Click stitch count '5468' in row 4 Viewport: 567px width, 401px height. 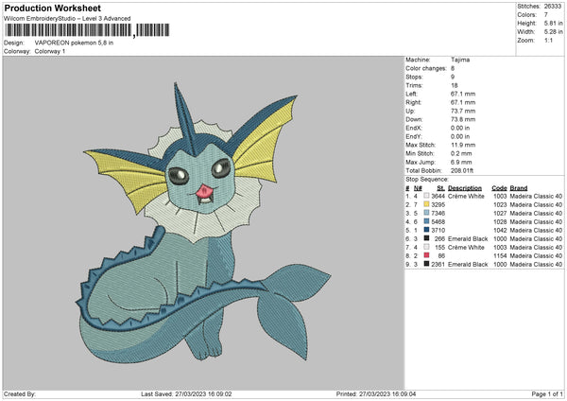438,222
